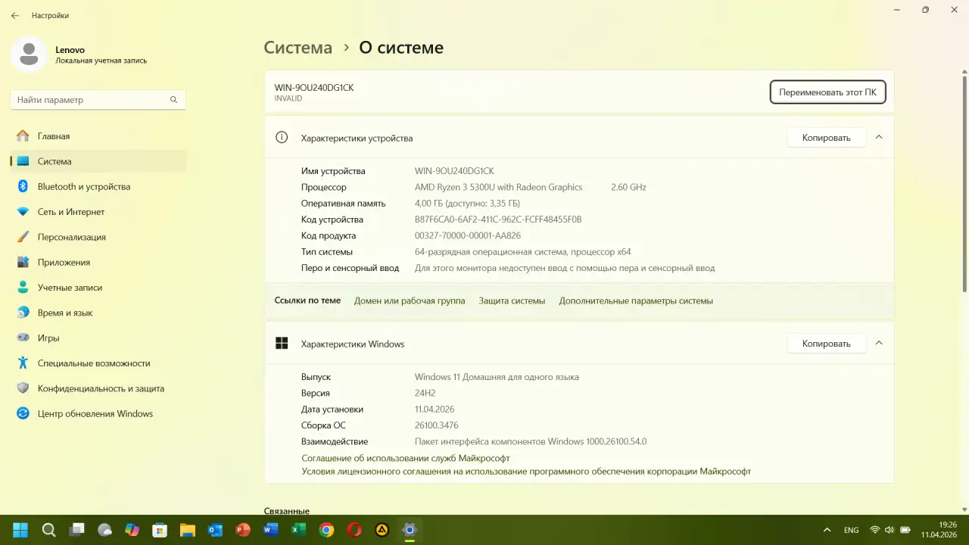Open the Игры settings section
Screen dimensions: 969x545
point(48,338)
